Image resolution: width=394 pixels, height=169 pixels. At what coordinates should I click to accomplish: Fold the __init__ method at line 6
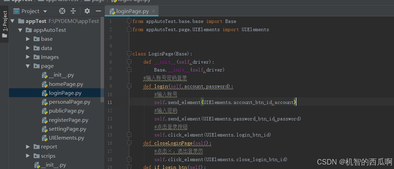coord(129,62)
